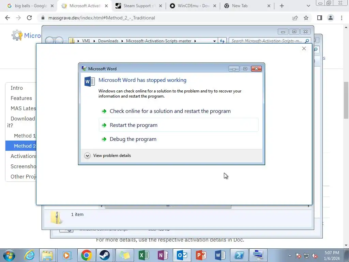The image size is (349, 262).
Task: Launch Windows Media Player from taskbar
Action: (x=66, y=255)
